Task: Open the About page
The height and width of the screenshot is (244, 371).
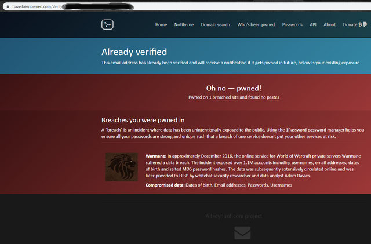Action: point(329,24)
